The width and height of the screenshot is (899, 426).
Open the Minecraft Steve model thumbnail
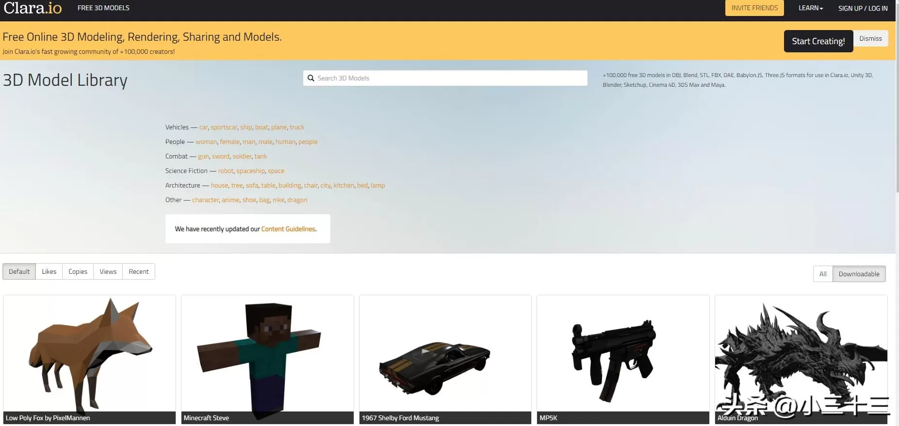[x=267, y=354]
